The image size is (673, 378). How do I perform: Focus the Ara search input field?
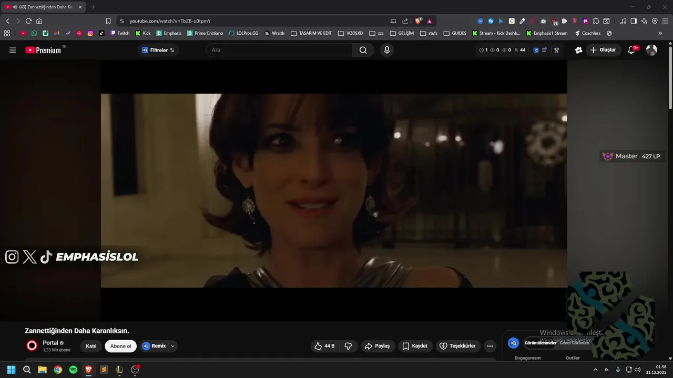279,50
